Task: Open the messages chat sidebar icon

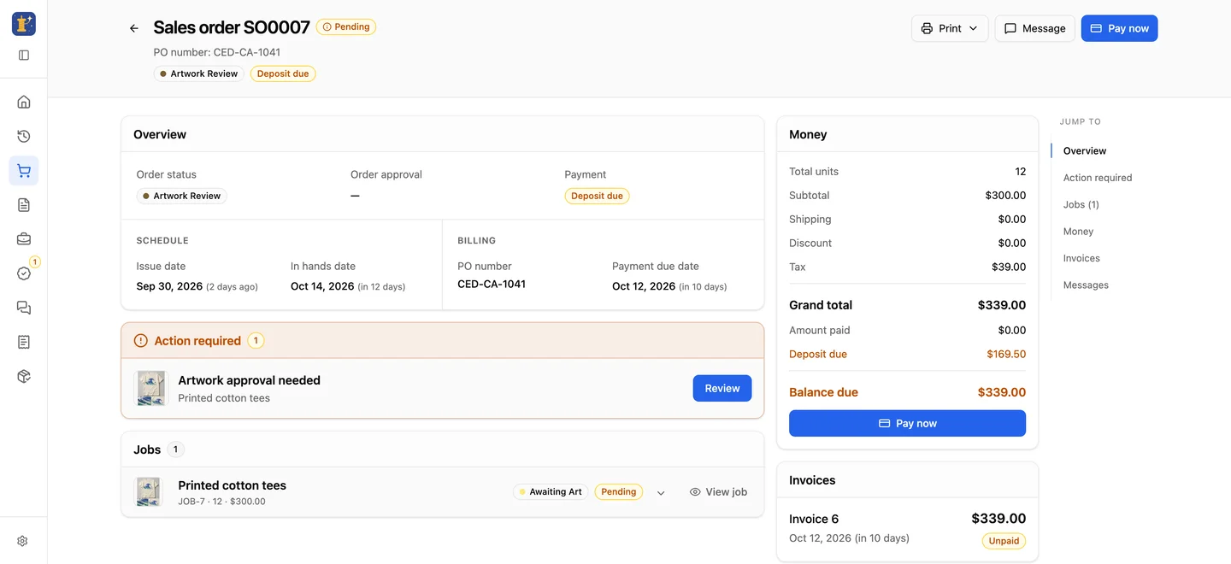Action: (24, 308)
